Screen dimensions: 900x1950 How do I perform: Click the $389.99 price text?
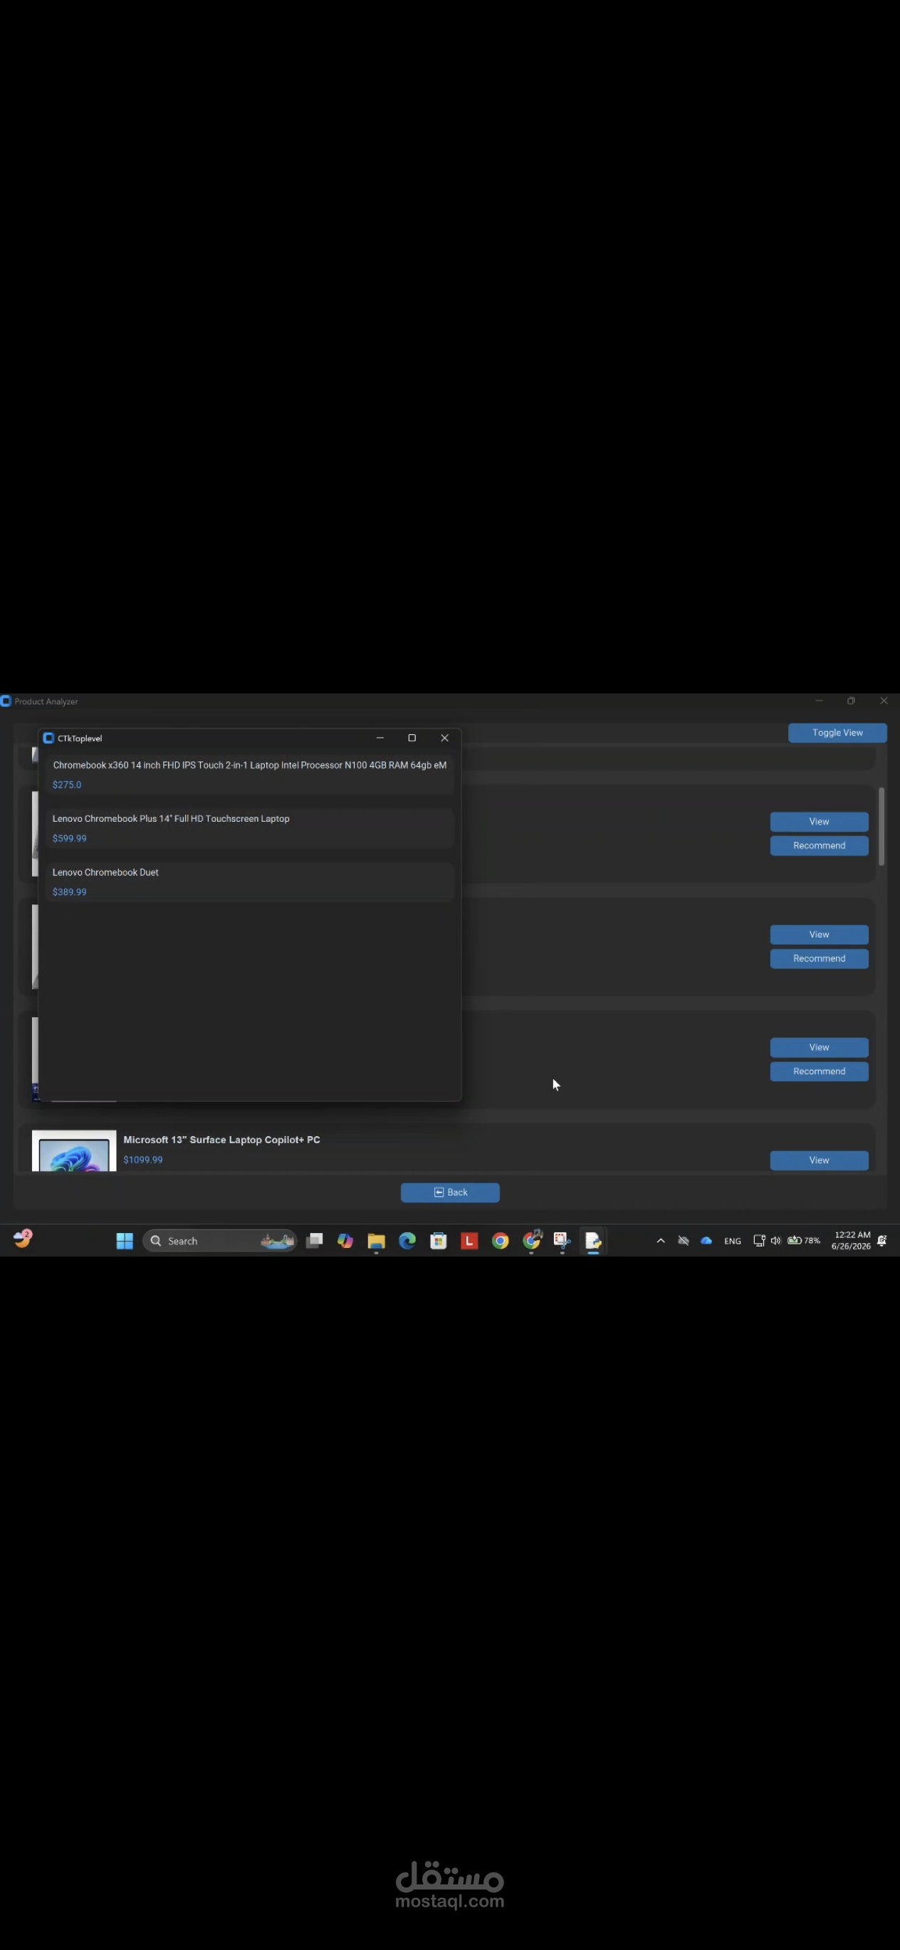coord(70,892)
